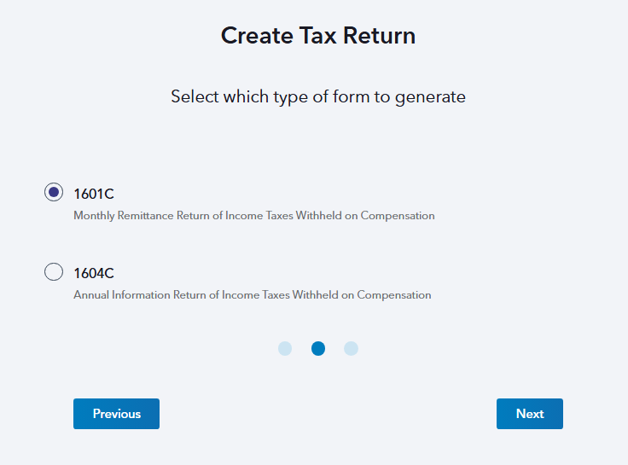Viewport: 628px width, 465px height.
Task: Pick the monthly remittance form option
Action: [x=54, y=193]
